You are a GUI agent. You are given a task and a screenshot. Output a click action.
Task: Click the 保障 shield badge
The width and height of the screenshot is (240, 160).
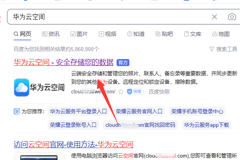135,92
